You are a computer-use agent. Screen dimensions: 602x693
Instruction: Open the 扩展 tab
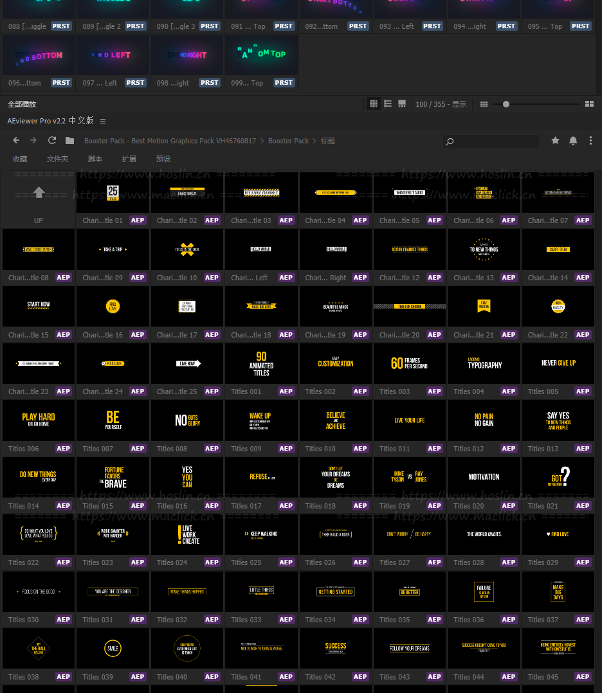(x=129, y=159)
